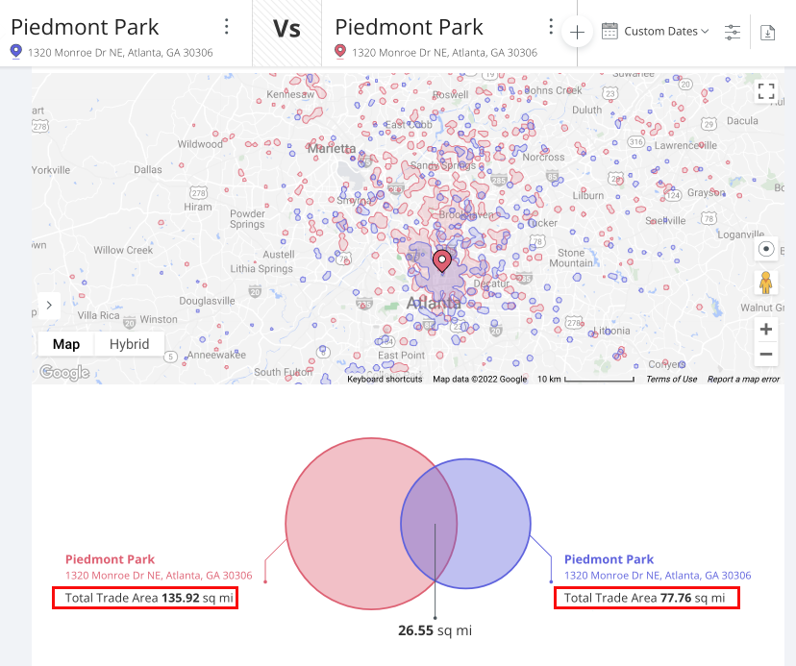Open the kebab menu for right Piedmont Park

tap(550, 26)
